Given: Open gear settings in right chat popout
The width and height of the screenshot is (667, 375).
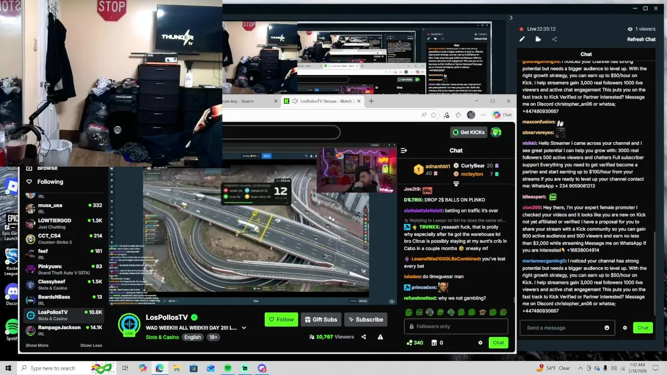Looking at the screenshot, I should 625,328.
